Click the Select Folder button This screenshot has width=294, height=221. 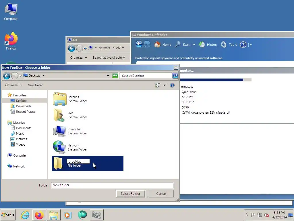point(131,194)
